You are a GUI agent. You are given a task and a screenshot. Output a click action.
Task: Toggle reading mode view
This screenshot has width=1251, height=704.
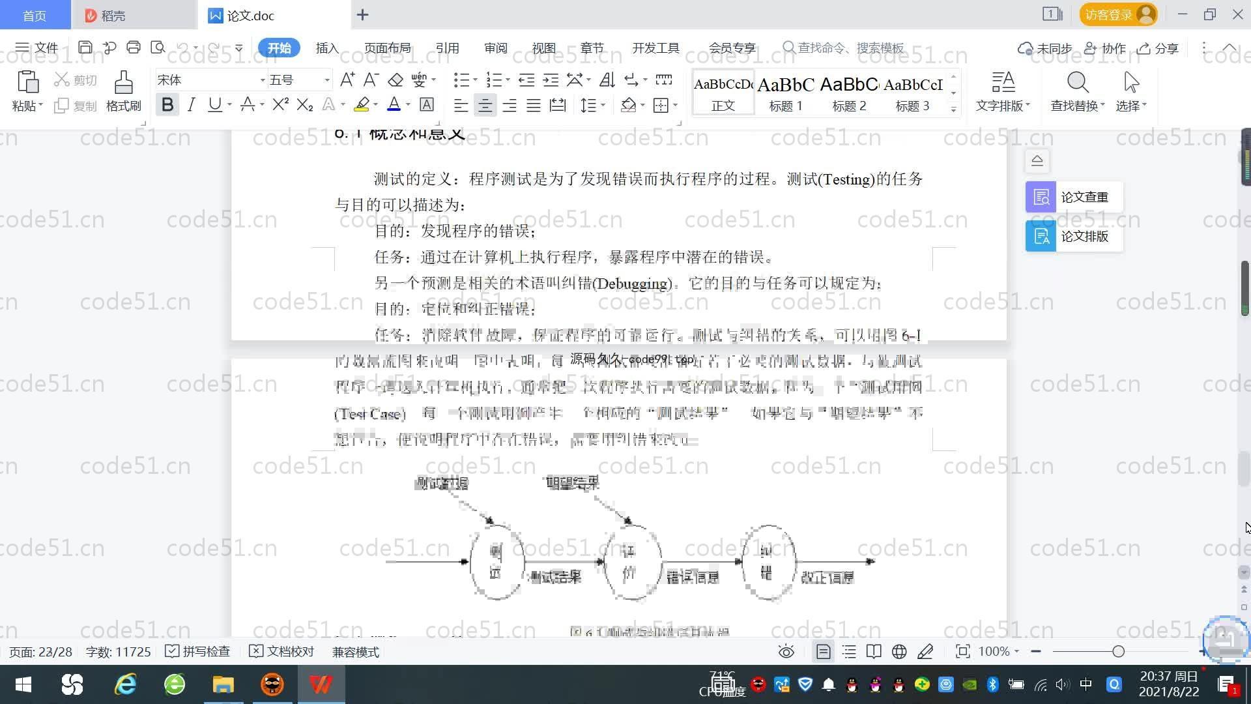[874, 652]
